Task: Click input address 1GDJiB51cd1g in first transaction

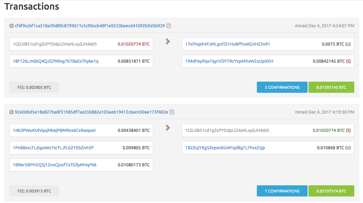Action: pyautogui.click(x=54, y=44)
